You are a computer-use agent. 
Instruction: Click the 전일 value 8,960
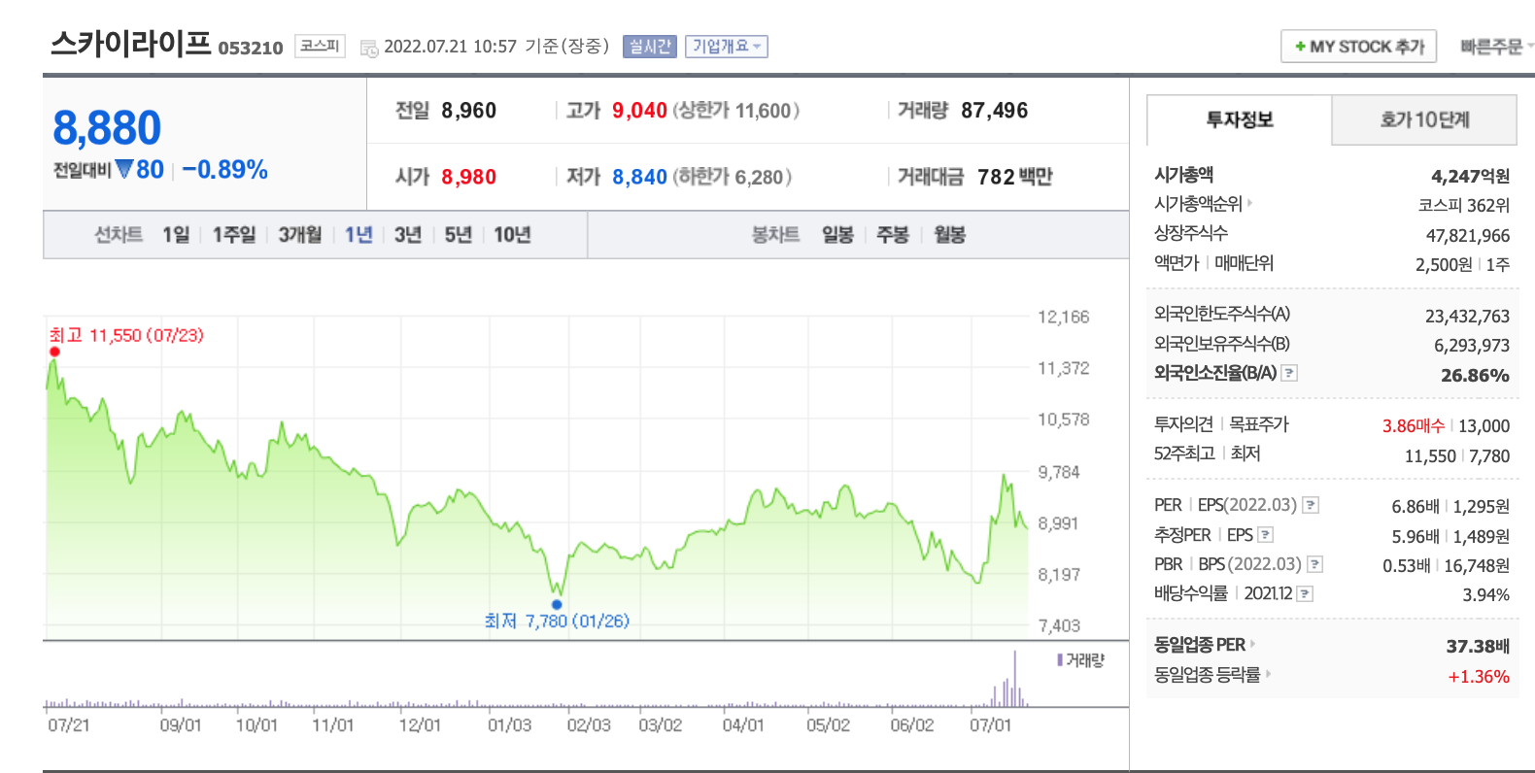(468, 111)
